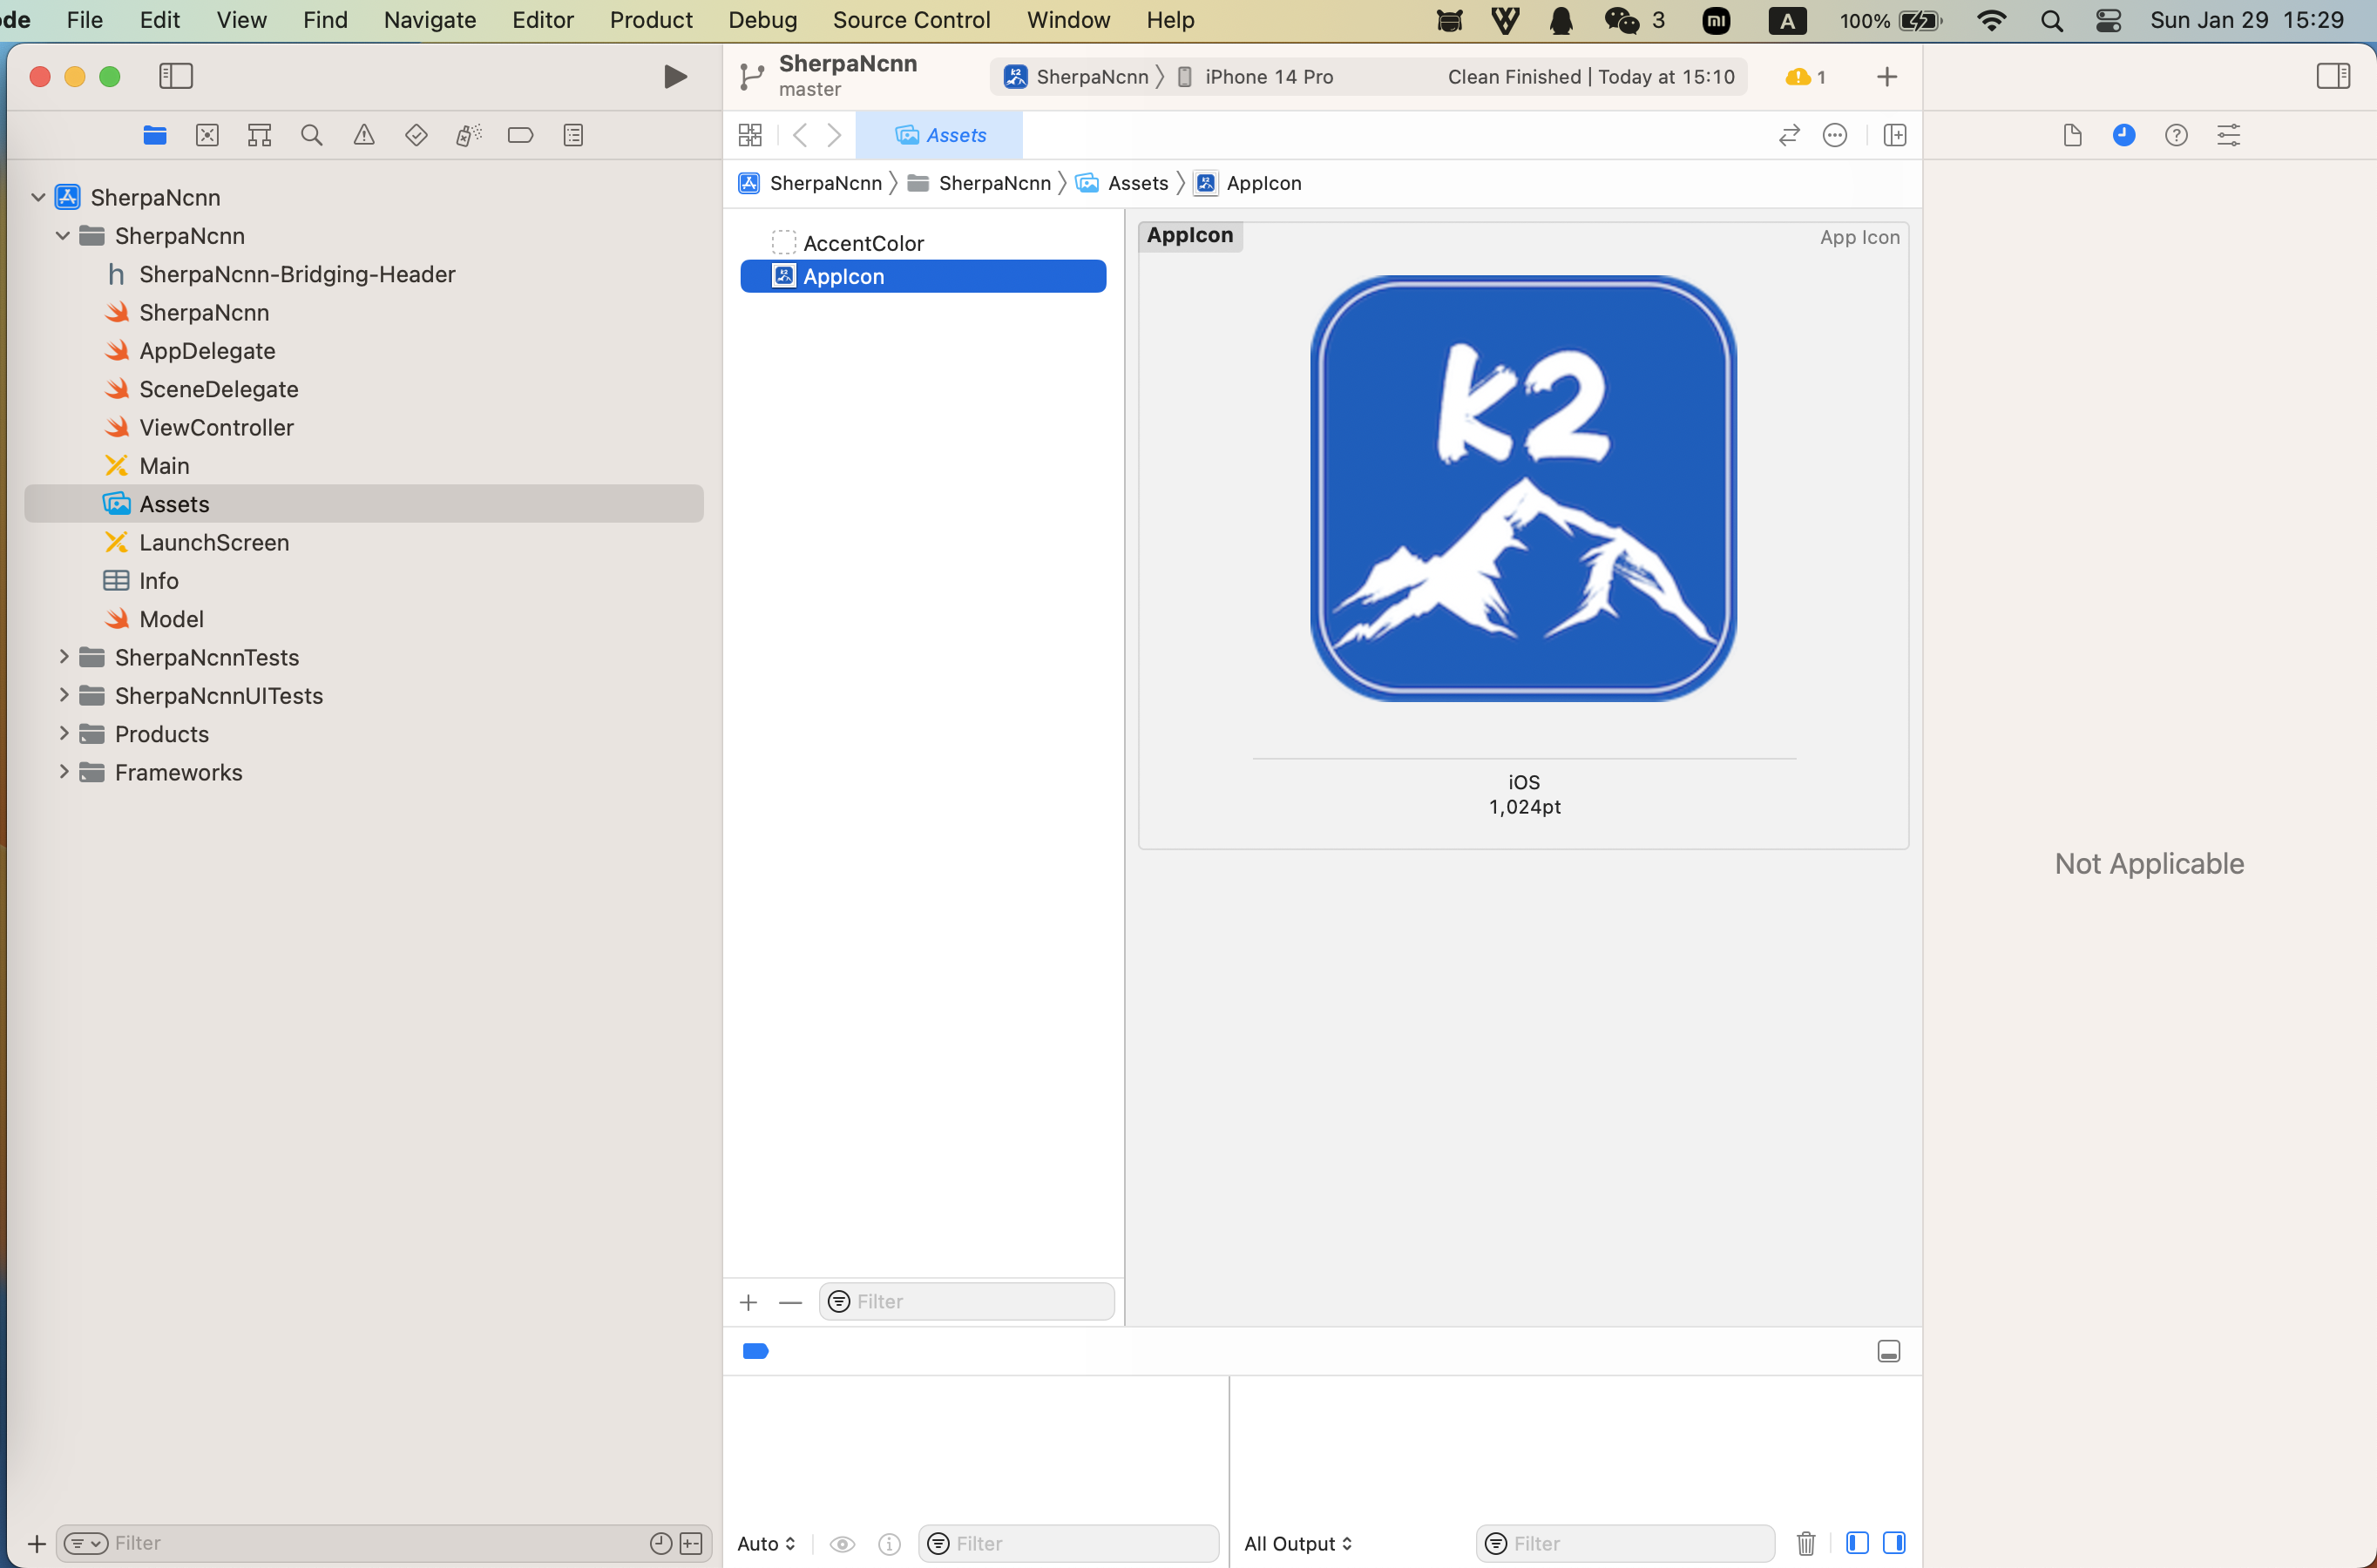
Task: Run the app with the play button
Action: [675, 77]
